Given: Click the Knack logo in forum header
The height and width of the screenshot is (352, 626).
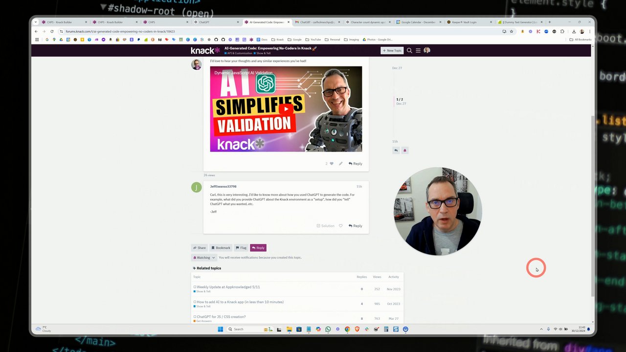Looking at the screenshot, I should click(x=205, y=50).
